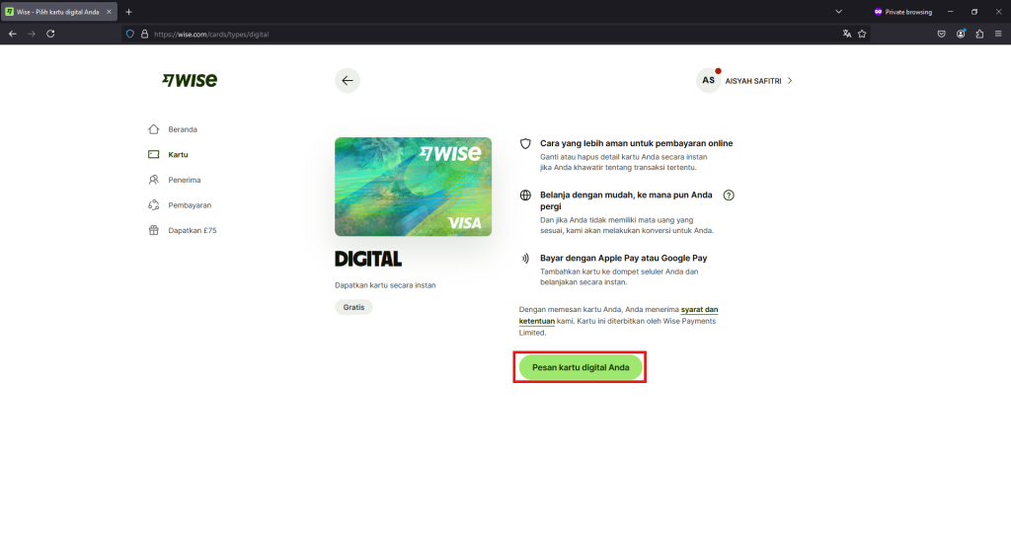Select Kartu in the sidebar

click(x=178, y=155)
